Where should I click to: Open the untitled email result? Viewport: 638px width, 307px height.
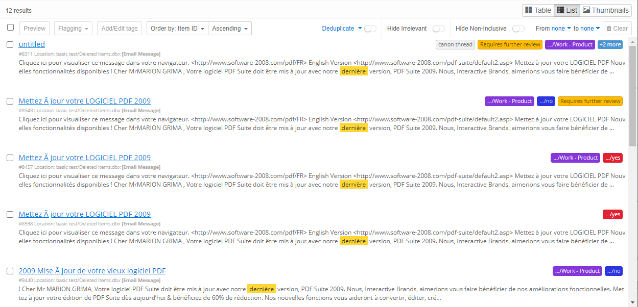32,44
